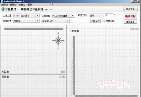This screenshot has height=97, width=141.
Task: Click the 极化角 label
Action: pos(5,77)
